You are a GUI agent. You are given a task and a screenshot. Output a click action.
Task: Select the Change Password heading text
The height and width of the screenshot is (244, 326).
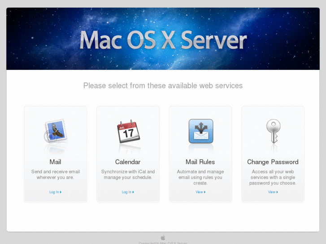pyautogui.click(x=273, y=162)
